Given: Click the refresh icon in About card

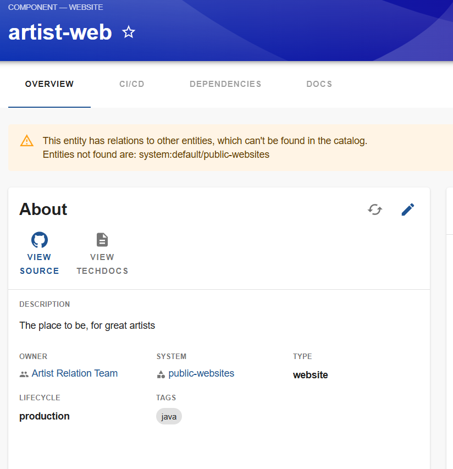Looking at the screenshot, I should (x=375, y=209).
